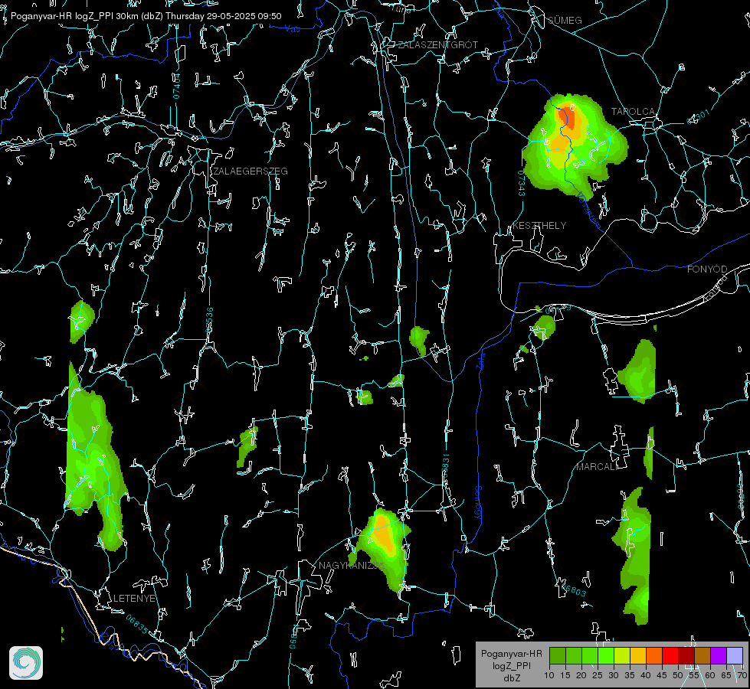Click the '70' value on the legend scale
750x689 pixels.
coord(742,676)
